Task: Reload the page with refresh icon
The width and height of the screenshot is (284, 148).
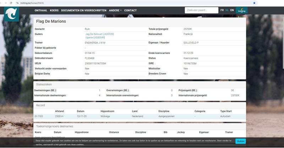Action: [11, 3]
